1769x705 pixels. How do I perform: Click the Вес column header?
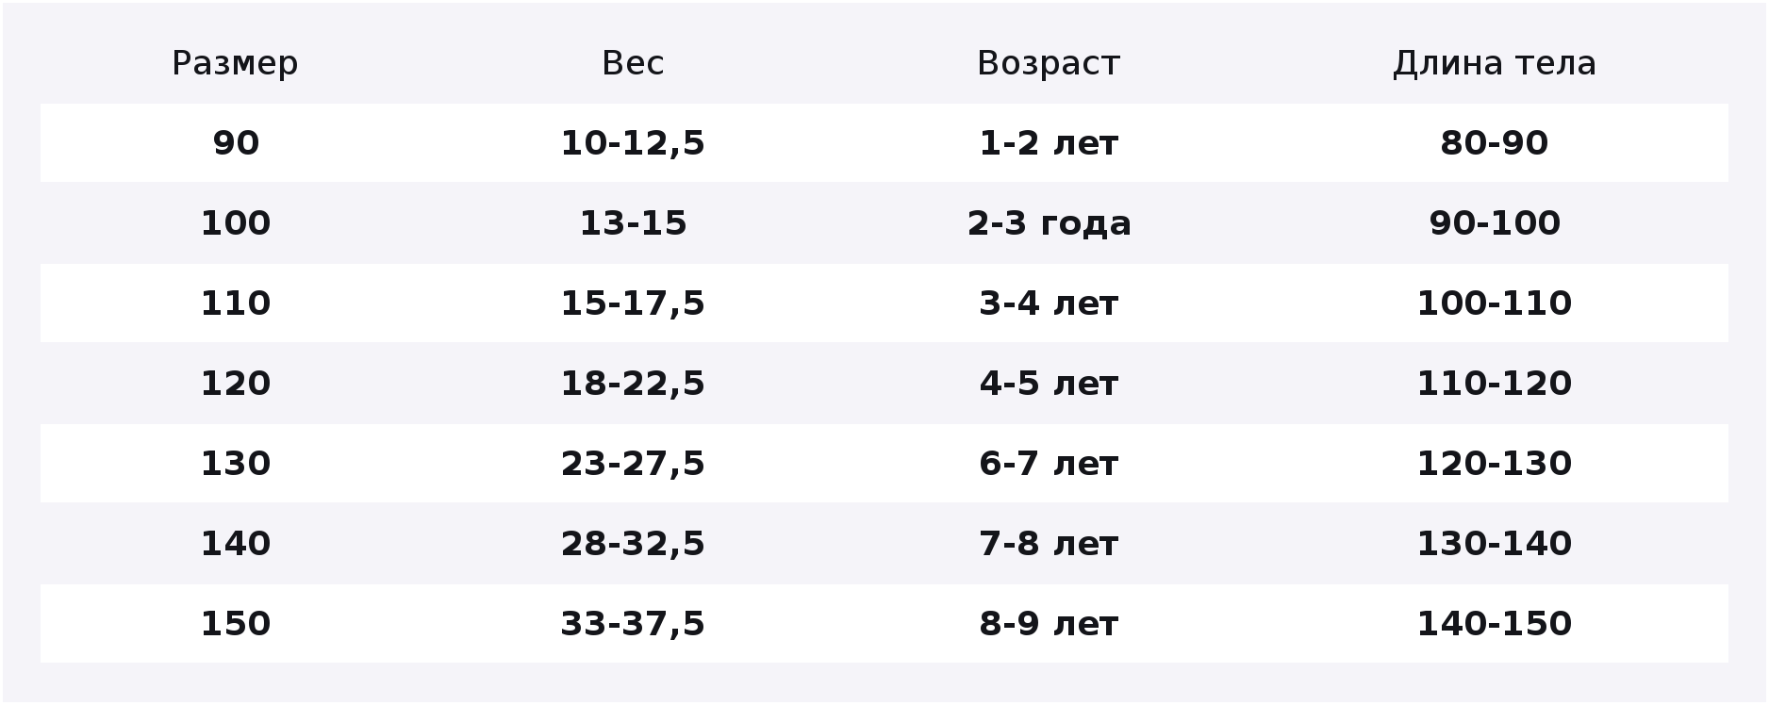(x=633, y=63)
